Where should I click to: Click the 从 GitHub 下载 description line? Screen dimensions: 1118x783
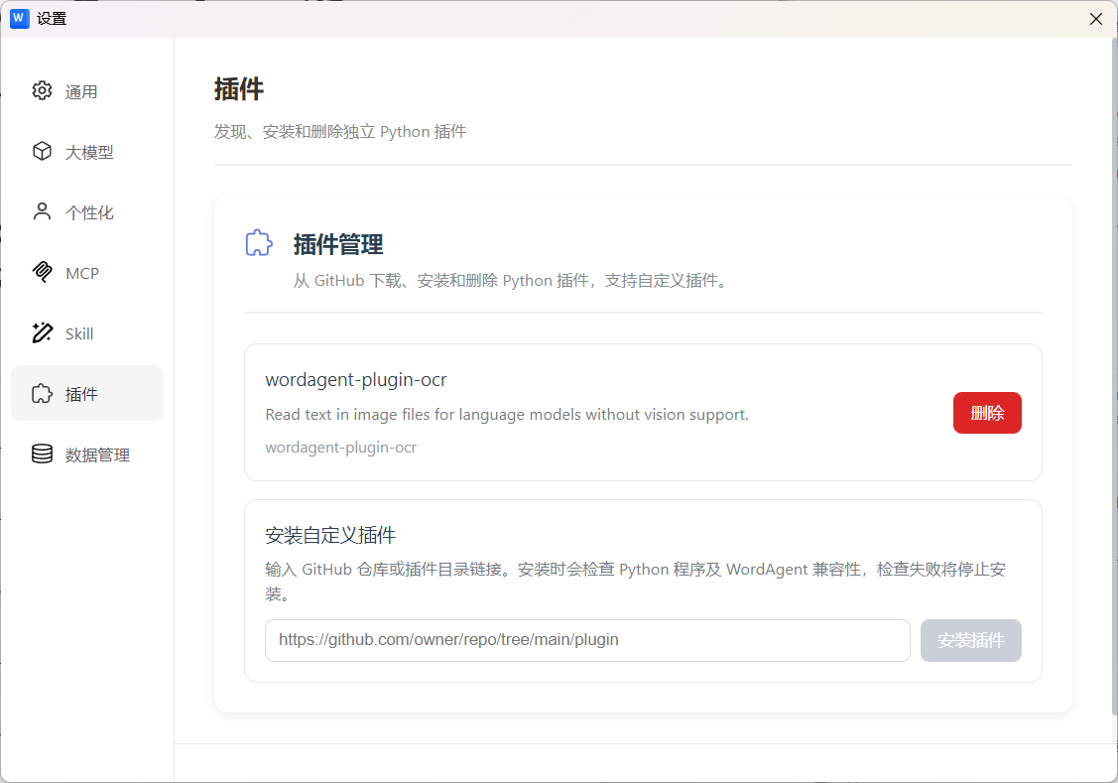(510, 281)
